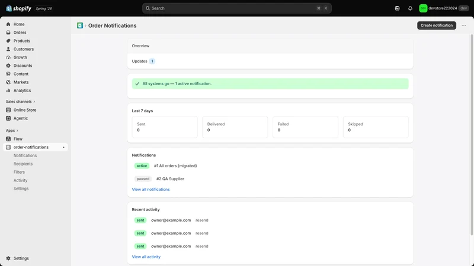This screenshot has height=266, width=474.
Task: Click the Create notification button
Action: [437, 25]
